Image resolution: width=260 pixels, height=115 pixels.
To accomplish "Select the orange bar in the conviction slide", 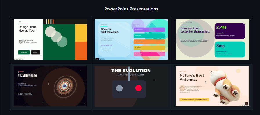I will [x=149, y=42].
